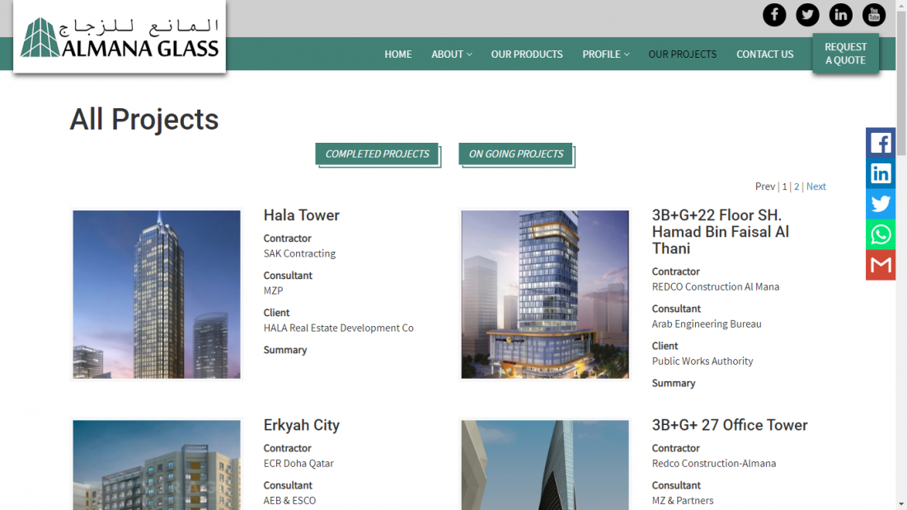Show COMPLETED PROJECTS
This screenshot has width=907, height=510.
click(x=377, y=154)
